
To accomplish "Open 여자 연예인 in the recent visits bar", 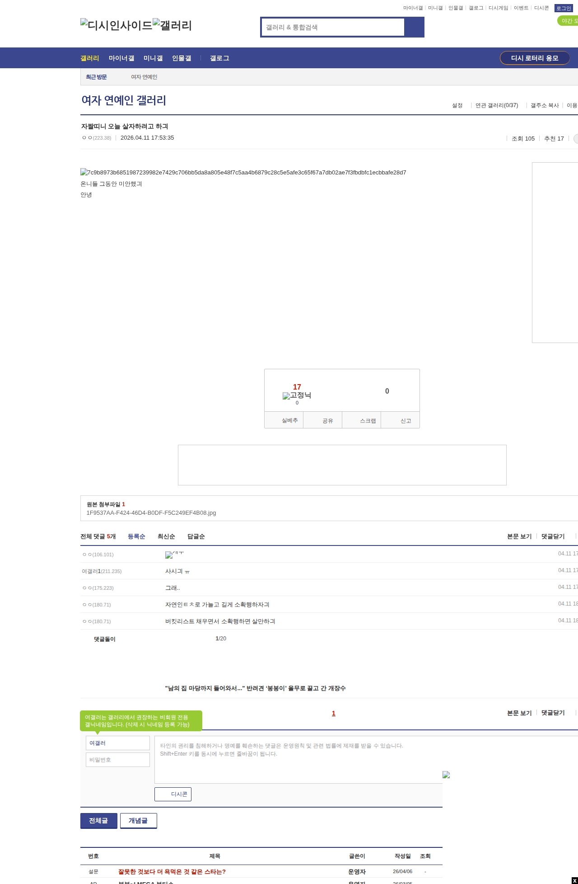I will coord(144,77).
